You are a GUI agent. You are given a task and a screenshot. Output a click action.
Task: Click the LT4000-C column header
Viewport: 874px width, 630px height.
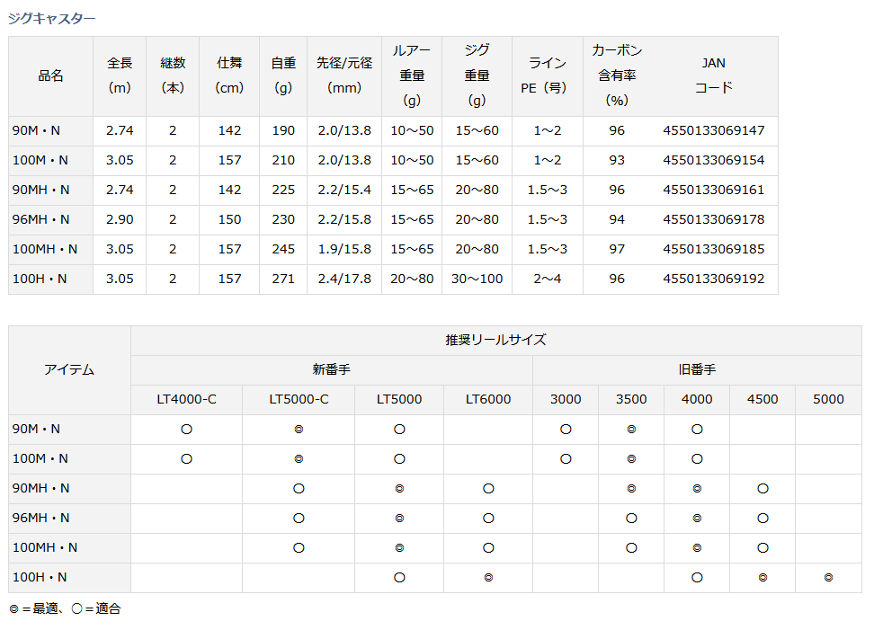[x=187, y=399]
